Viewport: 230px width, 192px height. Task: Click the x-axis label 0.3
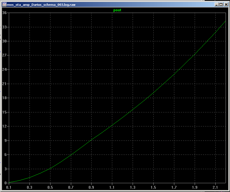click(30, 187)
